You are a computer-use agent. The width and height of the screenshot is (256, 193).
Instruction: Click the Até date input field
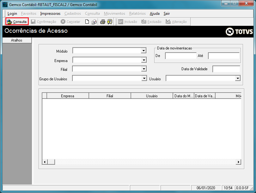point(224,56)
